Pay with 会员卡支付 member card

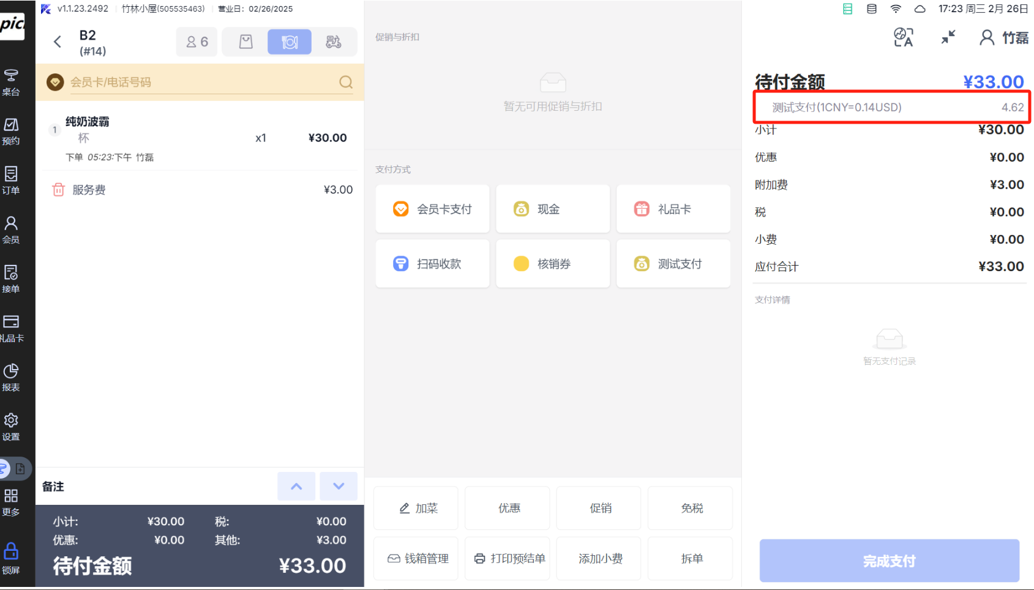[432, 209]
